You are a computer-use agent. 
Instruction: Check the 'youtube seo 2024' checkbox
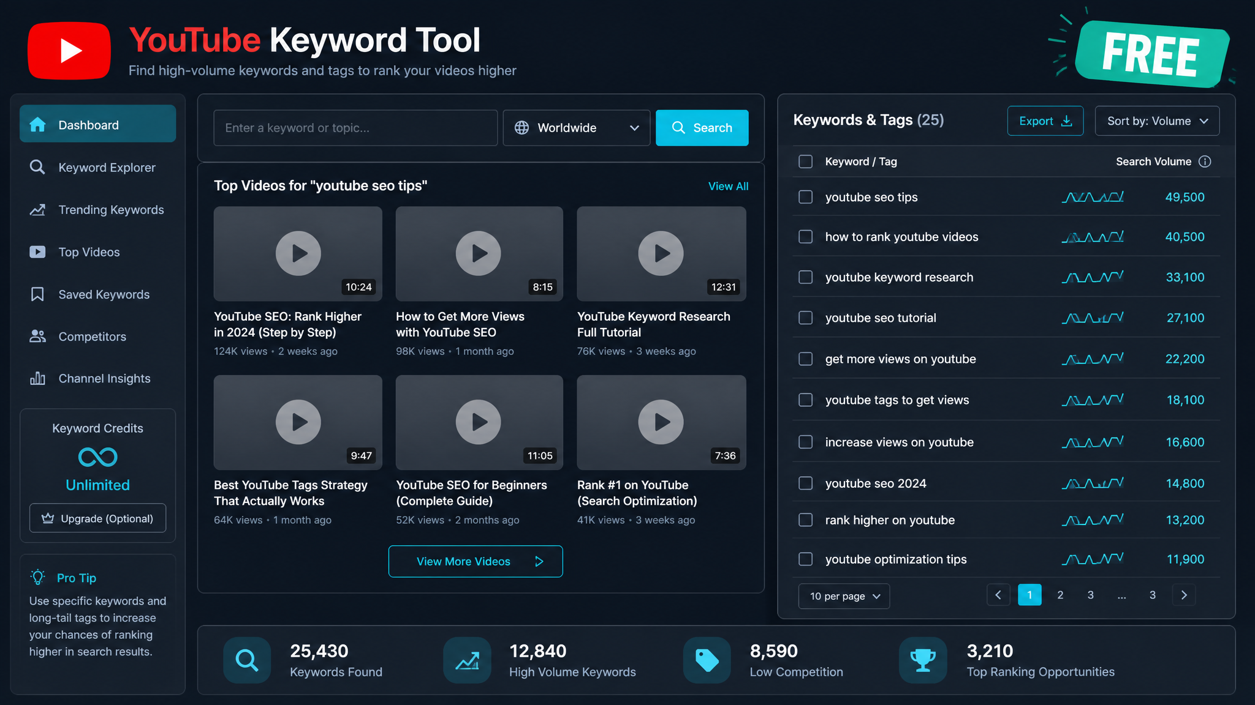(806, 483)
